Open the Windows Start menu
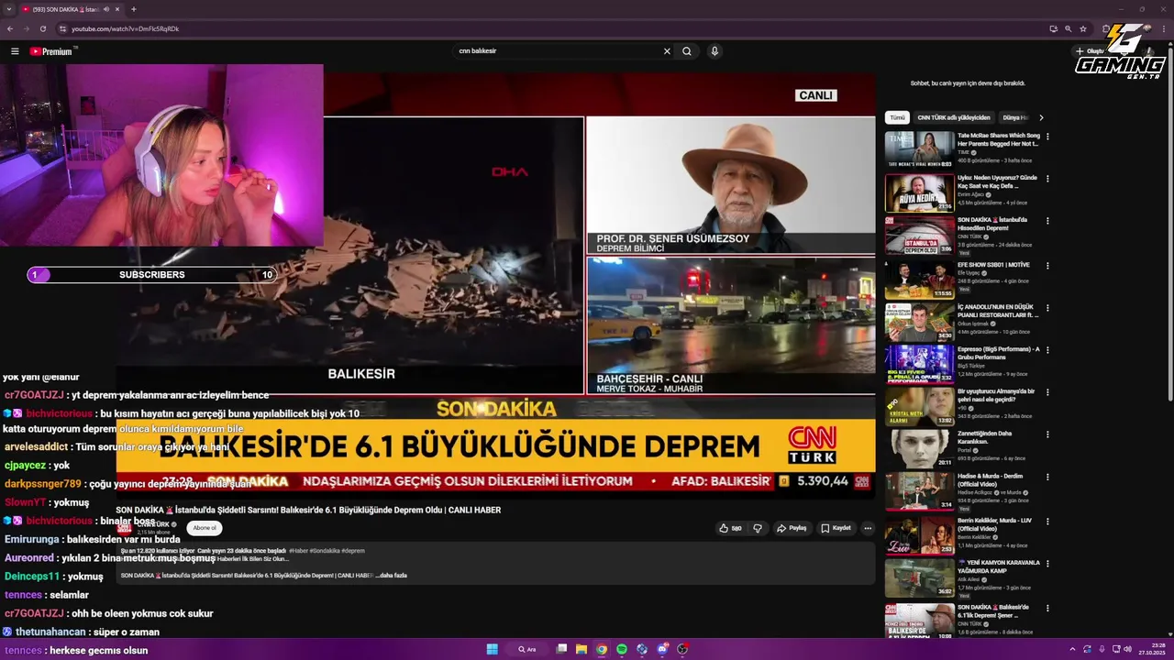Image resolution: width=1174 pixels, height=660 pixels. 492,649
